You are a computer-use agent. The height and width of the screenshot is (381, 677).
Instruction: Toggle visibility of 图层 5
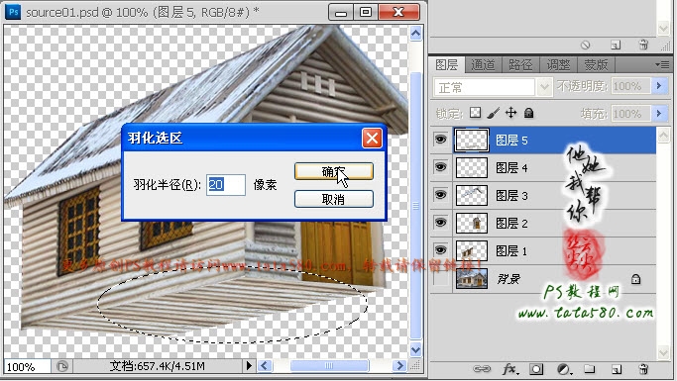(x=440, y=140)
